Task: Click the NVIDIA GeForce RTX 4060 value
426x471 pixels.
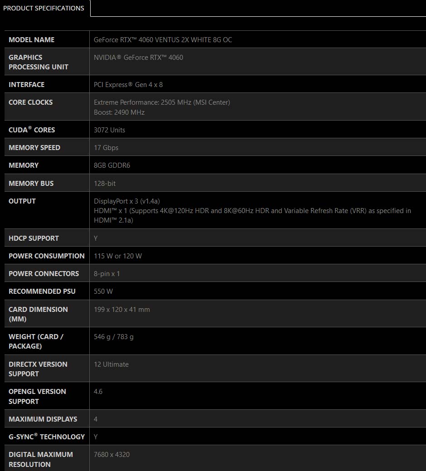Action: [x=138, y=58]
